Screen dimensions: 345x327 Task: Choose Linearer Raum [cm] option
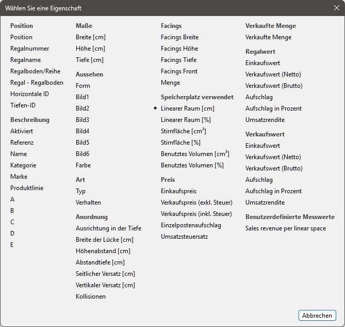[x=187, y=108]
